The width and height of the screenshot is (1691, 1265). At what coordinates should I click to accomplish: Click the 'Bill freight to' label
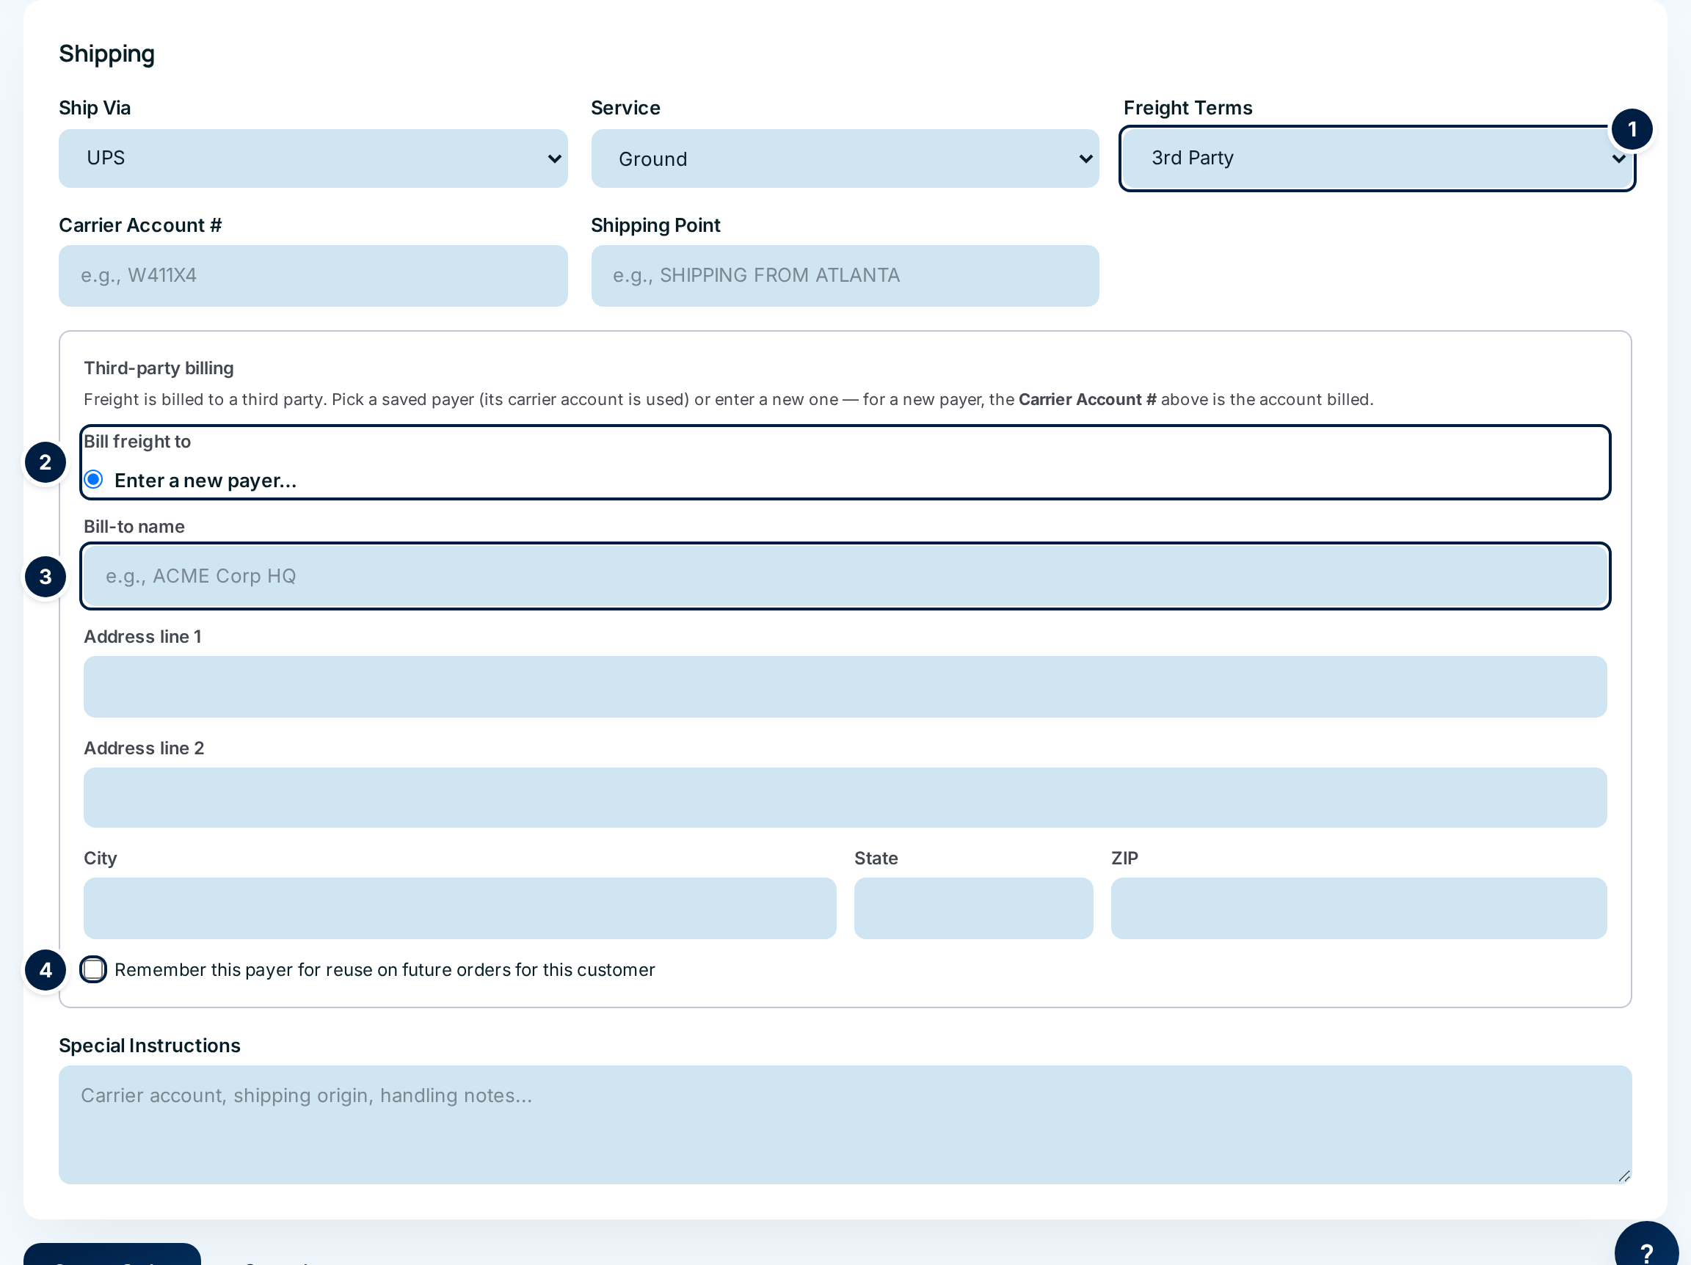click(x=137, y=442)
